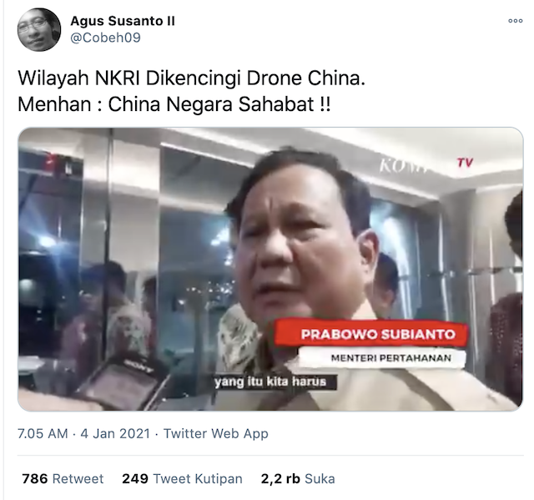Click the text 'Menhan : China Negara Sahabat !!'
The width and height of the screenshot is (534, 500).
174,104
